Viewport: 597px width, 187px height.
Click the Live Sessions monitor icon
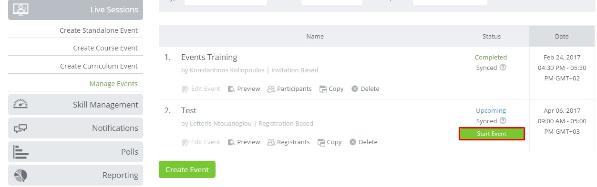[21, 9]
